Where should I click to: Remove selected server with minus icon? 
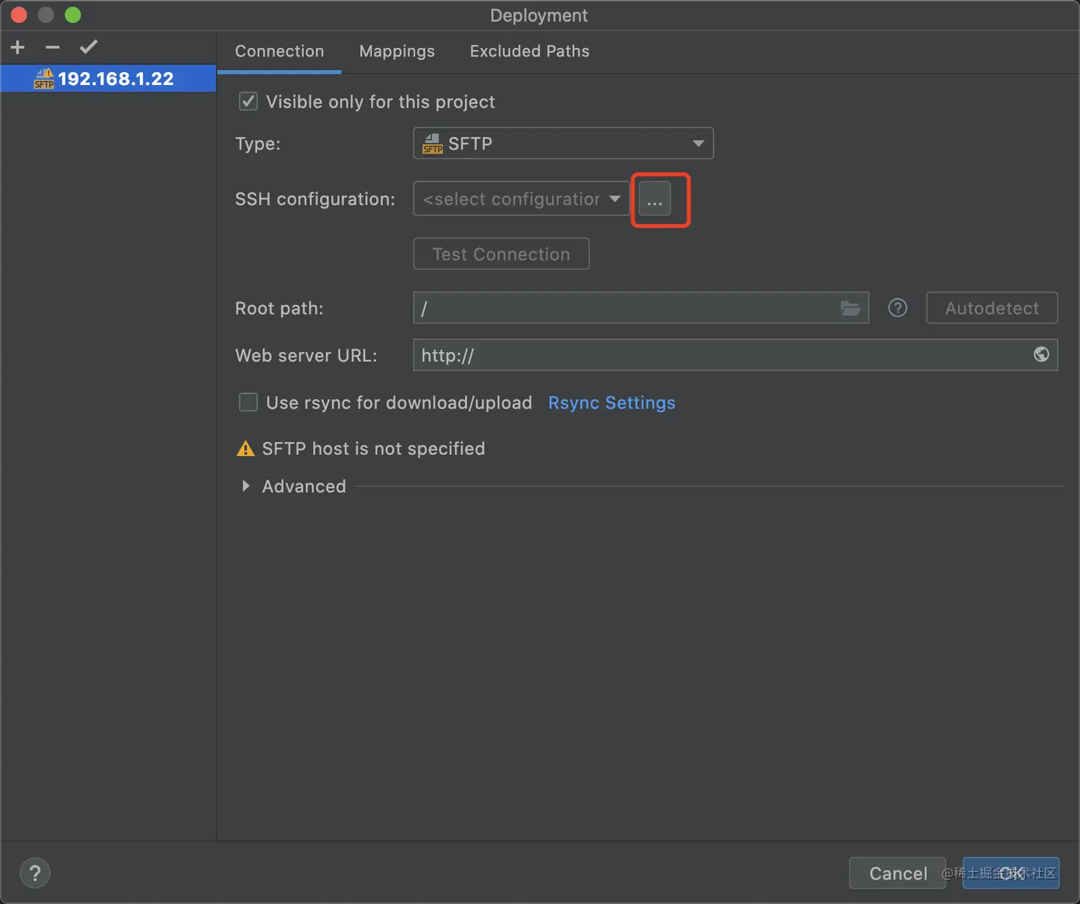click(52, 48)
